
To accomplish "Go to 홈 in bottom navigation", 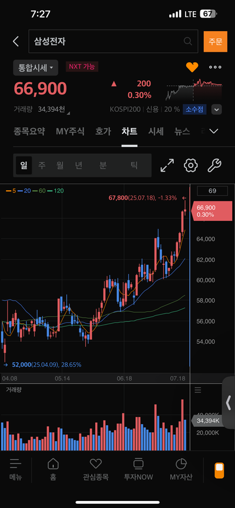I will pos(53,469).
